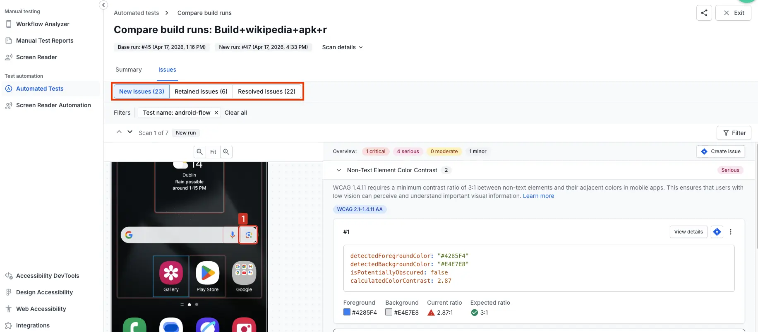This screenshot has height=332, width=758.
Task: Click the 1 critical overview badge
Action: coord(376,152)
